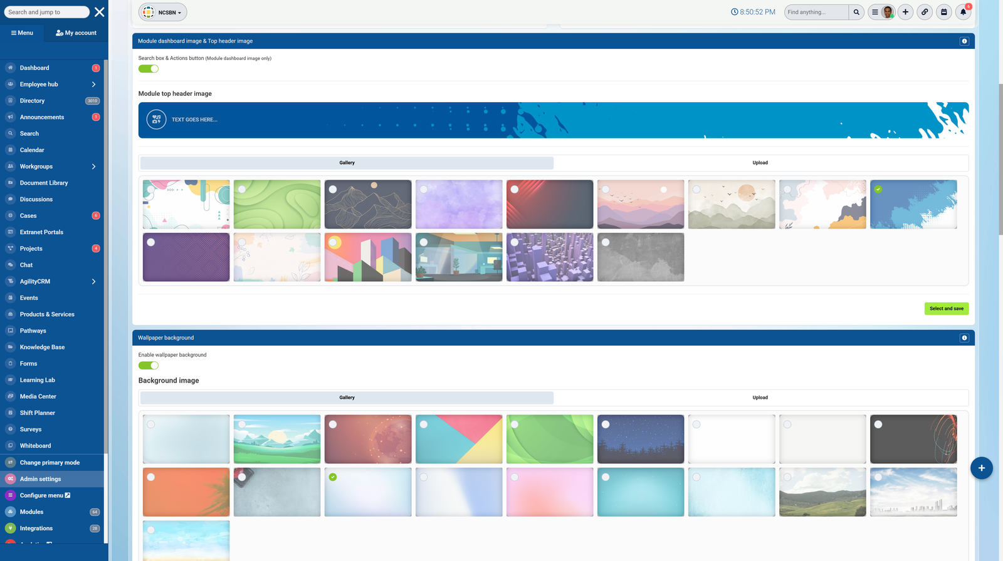Click the link icon in top bar
Screen dimensions: 1003x561
coord(925,12)
